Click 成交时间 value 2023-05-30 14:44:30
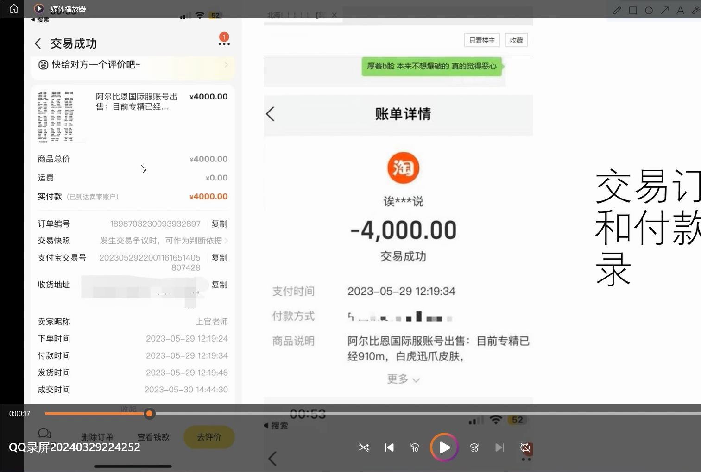Viewport: 701px width, 472px height. pyautogui.click(x=186, y=390)
